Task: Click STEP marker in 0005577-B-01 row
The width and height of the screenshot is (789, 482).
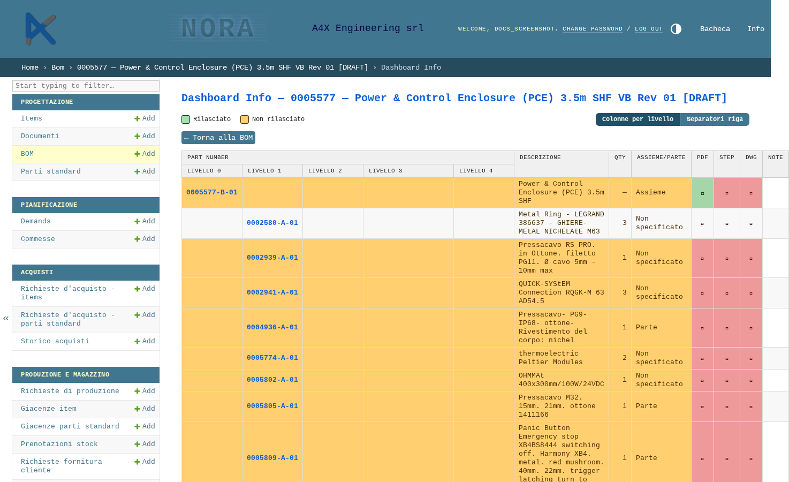Action: 727,193
